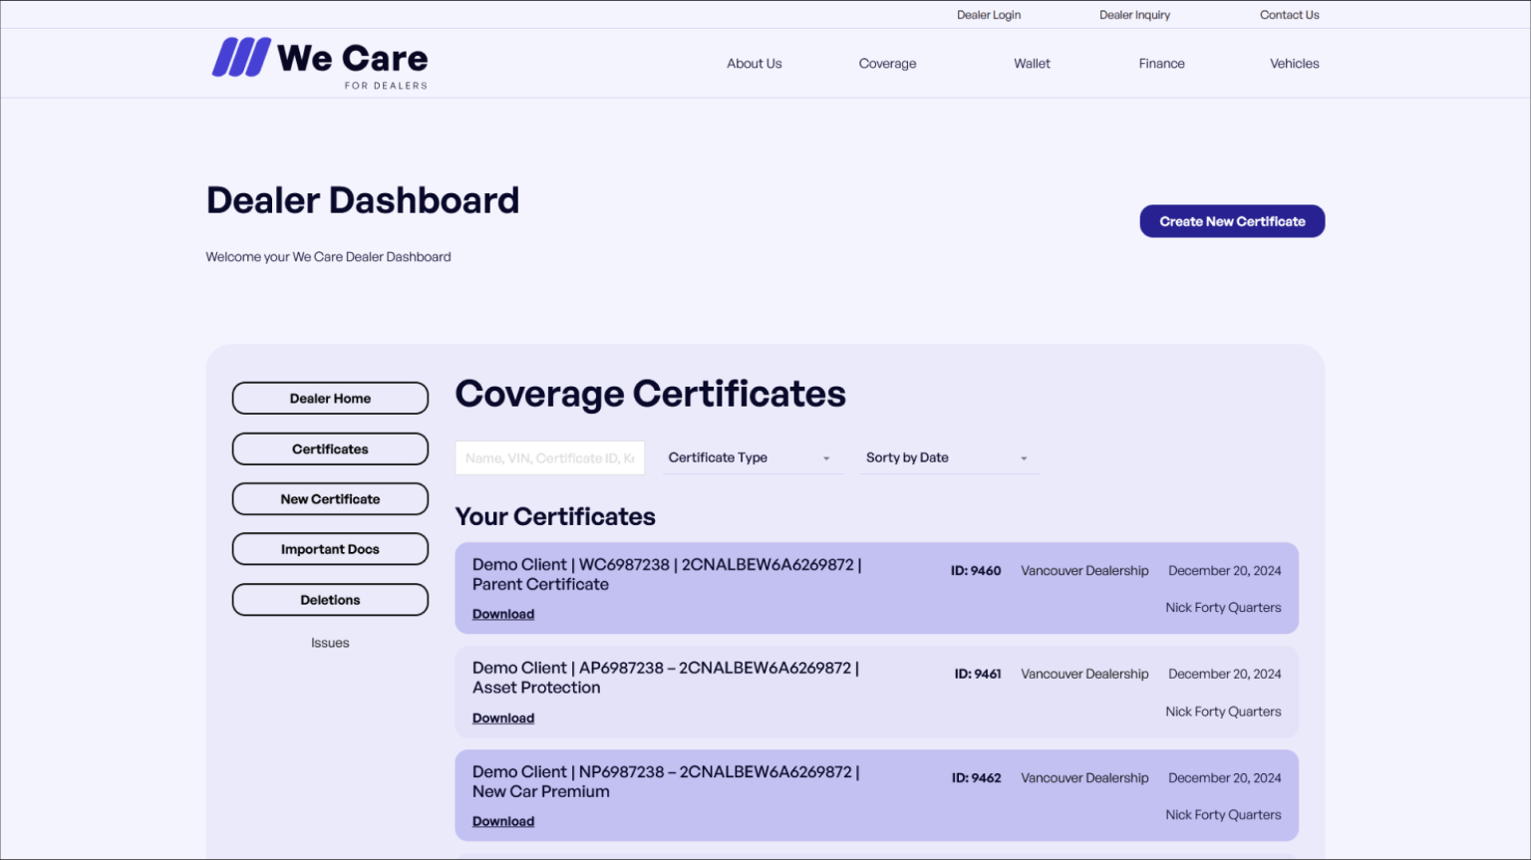This screenshot has height=860, width=1531.
Task: Go to Dealer Home in sidebar
Action: pos(330,399)
